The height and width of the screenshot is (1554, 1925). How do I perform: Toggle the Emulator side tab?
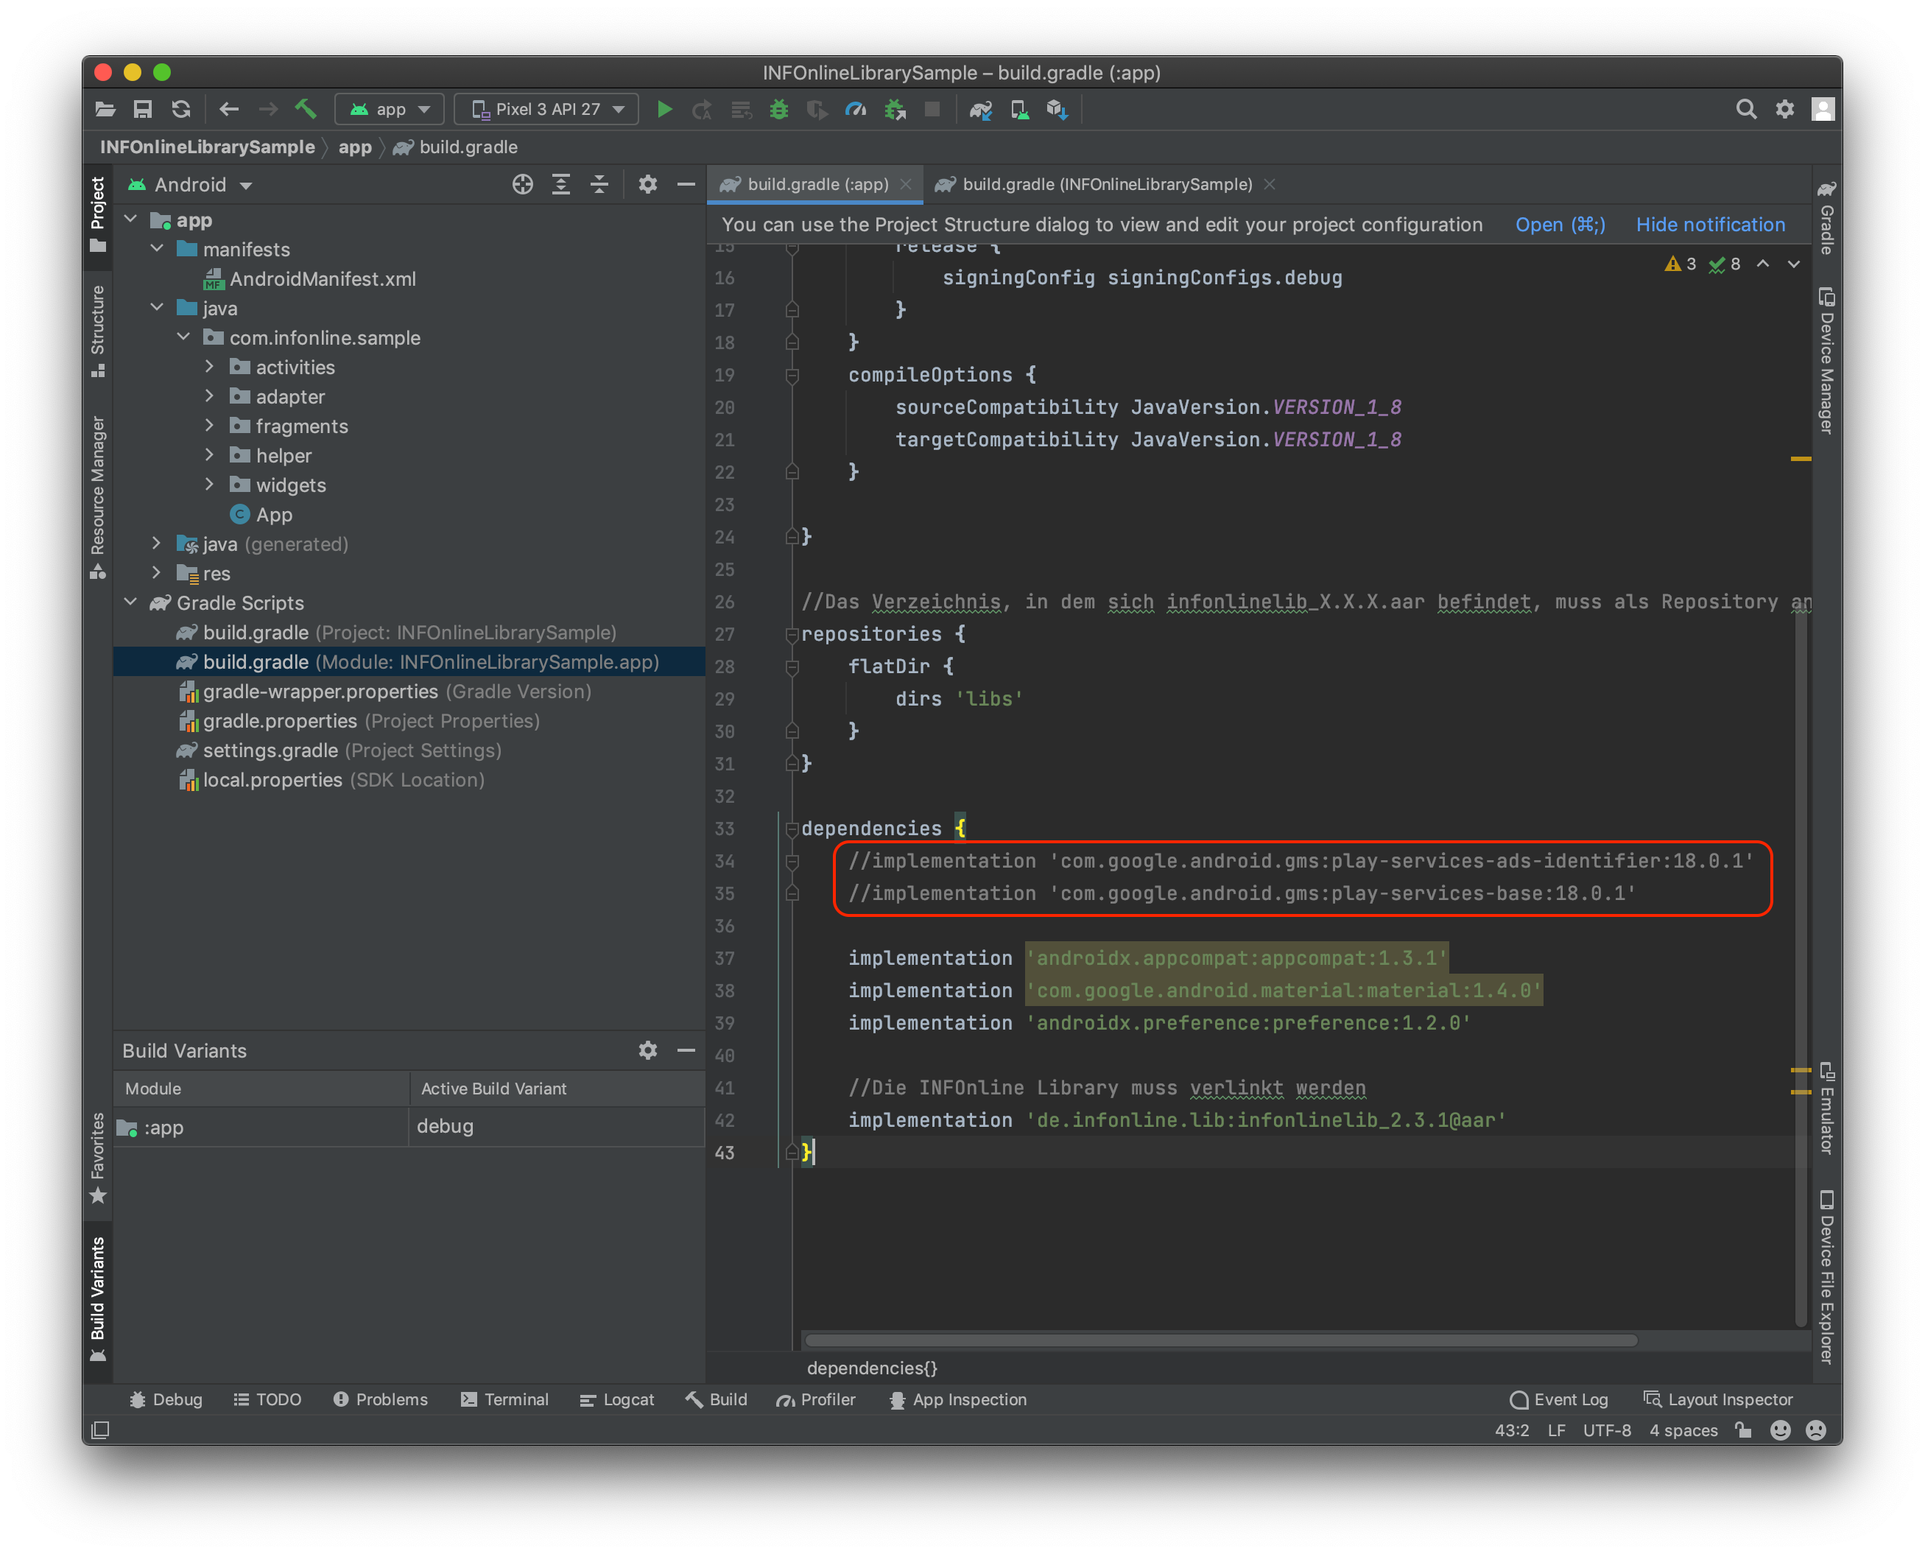1826,1108
